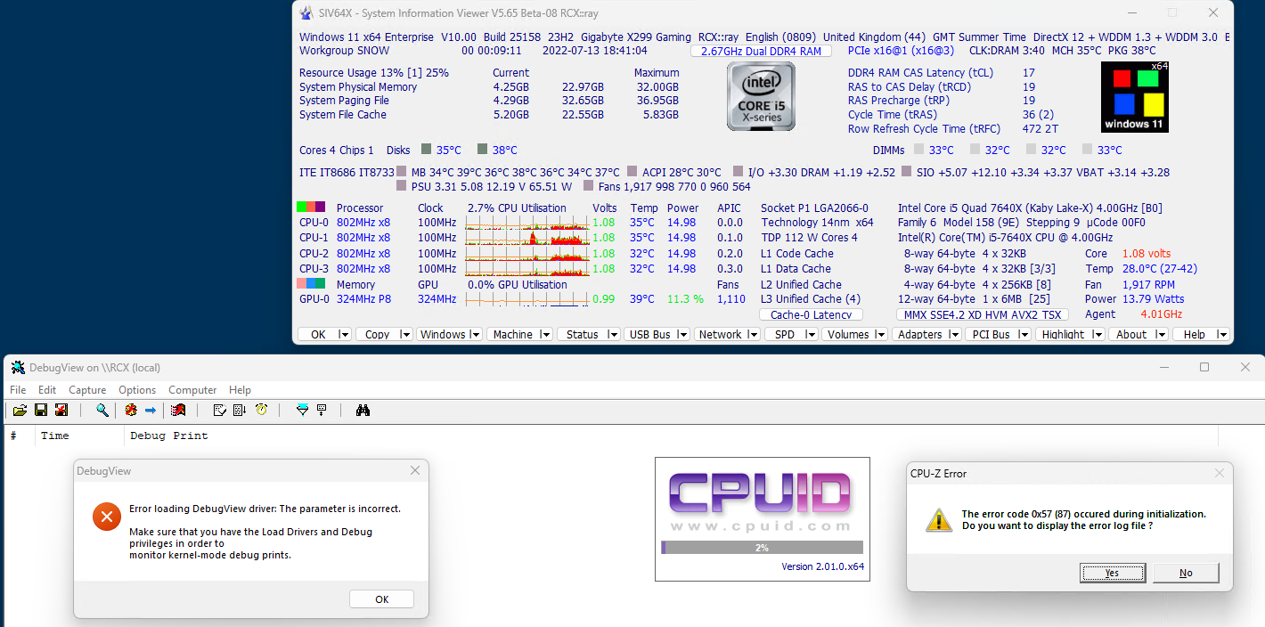Click the Log to File icon in DebugView
Image resolution: width=1265 pixels, height=627 pixels.
pyautogui.click(x=61, y=410)
